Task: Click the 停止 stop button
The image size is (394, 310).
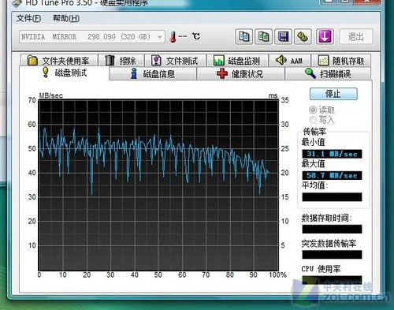Action: [x=333, y=94]
